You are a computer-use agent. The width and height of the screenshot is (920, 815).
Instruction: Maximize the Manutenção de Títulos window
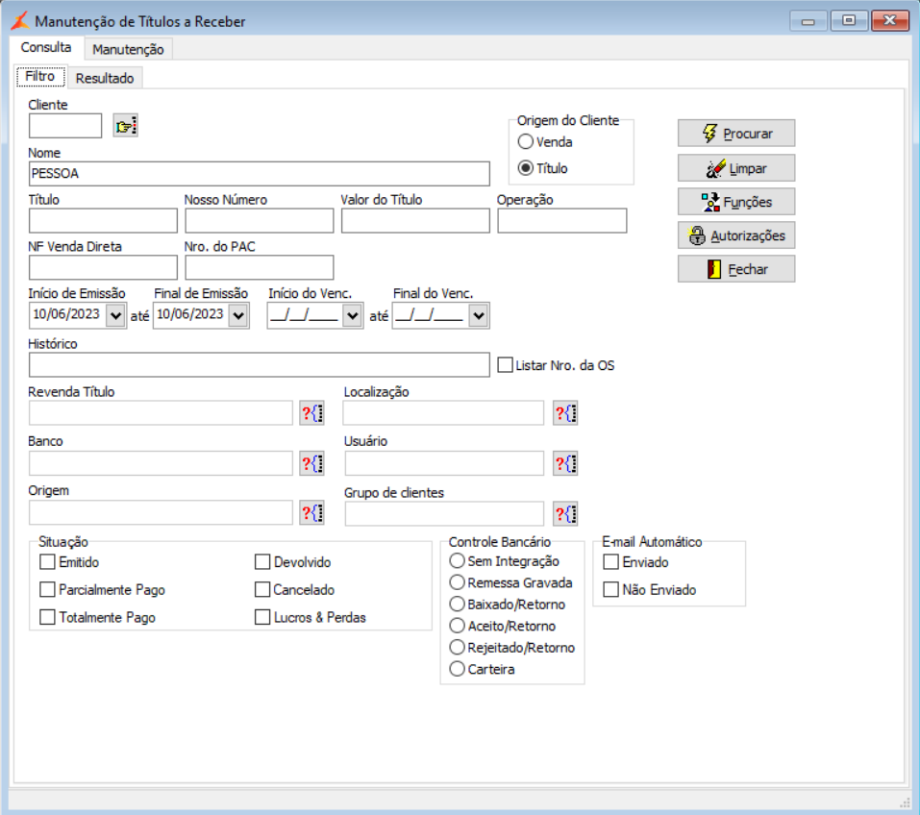[x=849, y=20]
